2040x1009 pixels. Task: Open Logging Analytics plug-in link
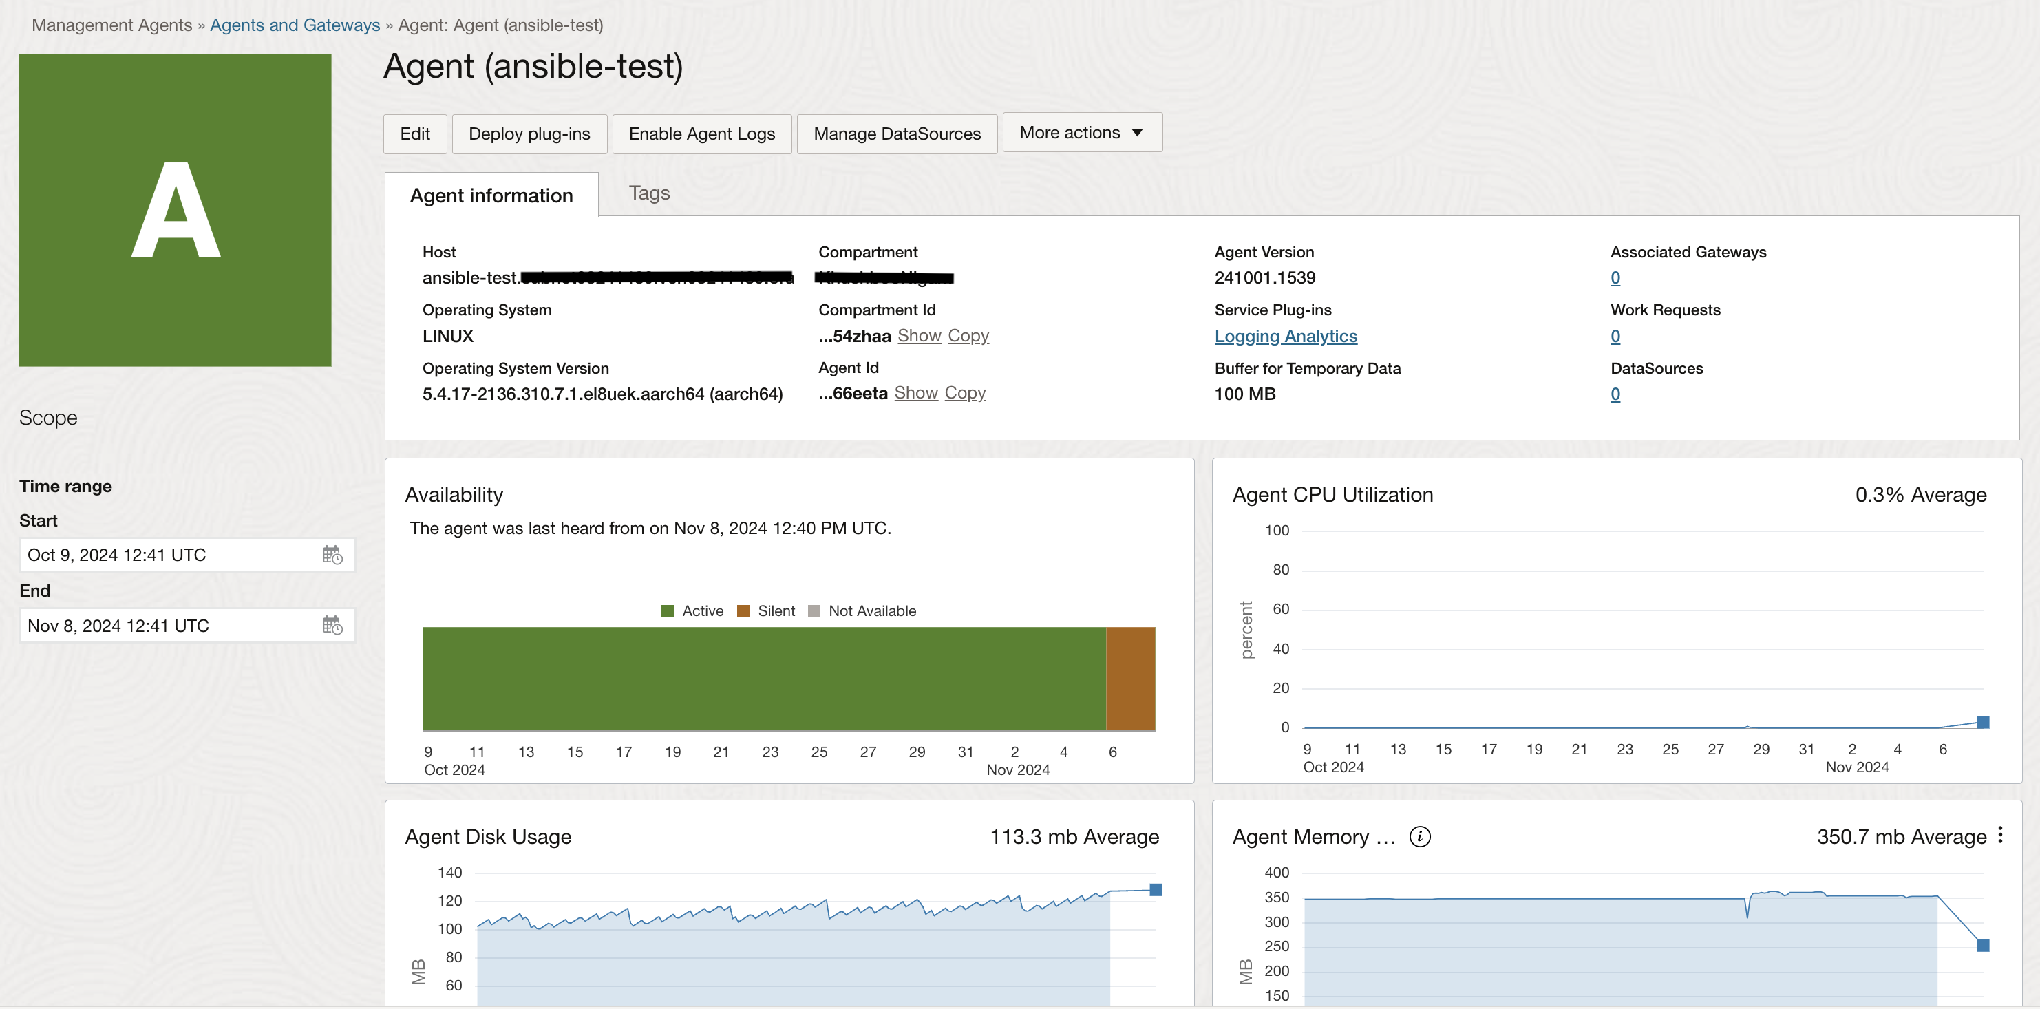[x=1285, y=336]
